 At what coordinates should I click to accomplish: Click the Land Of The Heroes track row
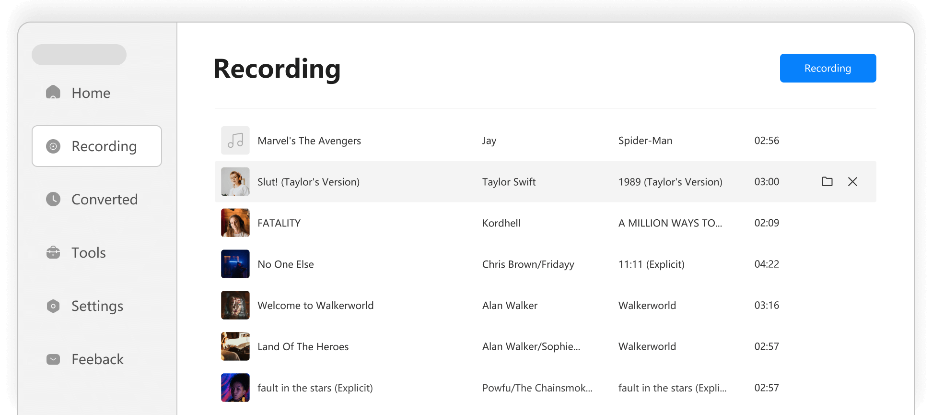coord(546,346)
